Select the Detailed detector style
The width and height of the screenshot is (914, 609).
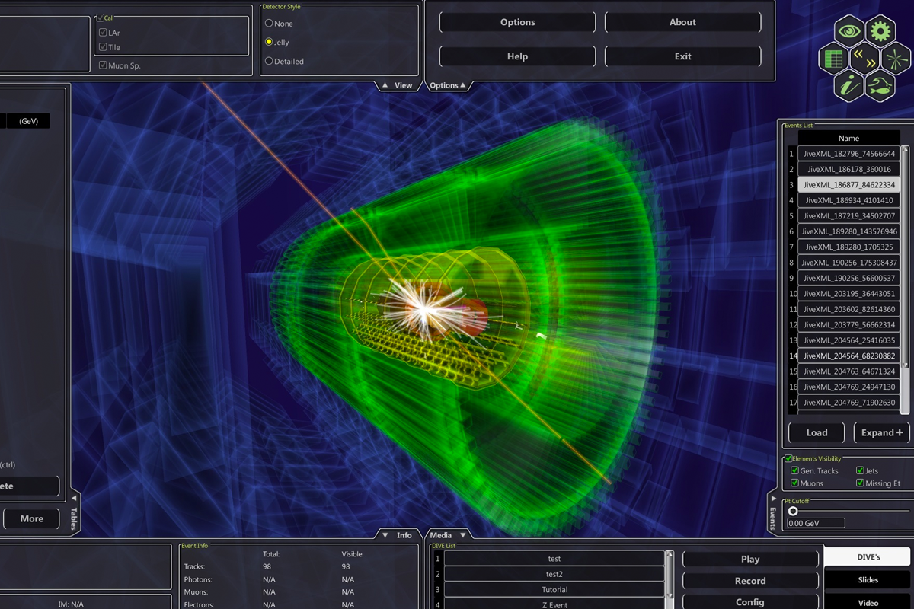tap(269, 62)
